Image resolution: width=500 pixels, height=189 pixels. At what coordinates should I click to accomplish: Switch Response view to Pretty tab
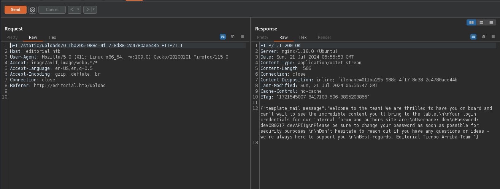click(x=262, y=37)
